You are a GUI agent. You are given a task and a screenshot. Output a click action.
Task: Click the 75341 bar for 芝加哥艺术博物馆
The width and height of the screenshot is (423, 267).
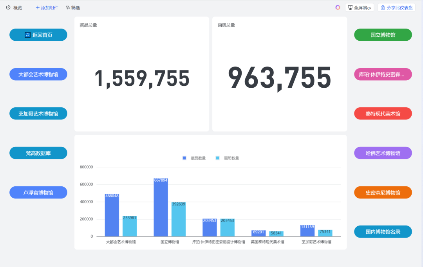tap(325, 233)
